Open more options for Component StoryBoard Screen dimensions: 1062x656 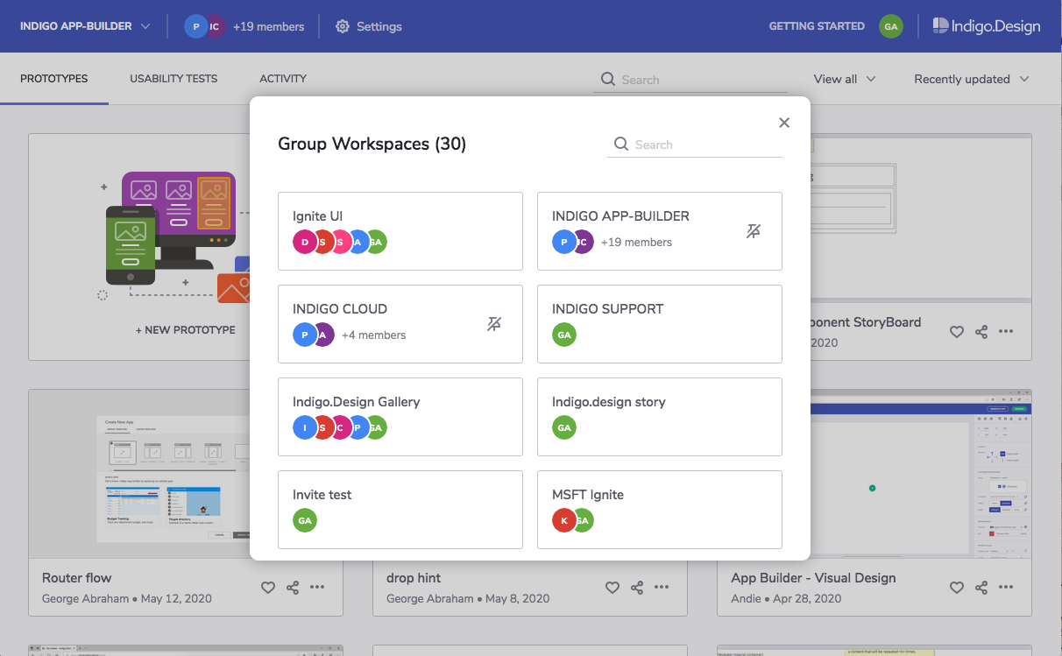coord(1006,332)
